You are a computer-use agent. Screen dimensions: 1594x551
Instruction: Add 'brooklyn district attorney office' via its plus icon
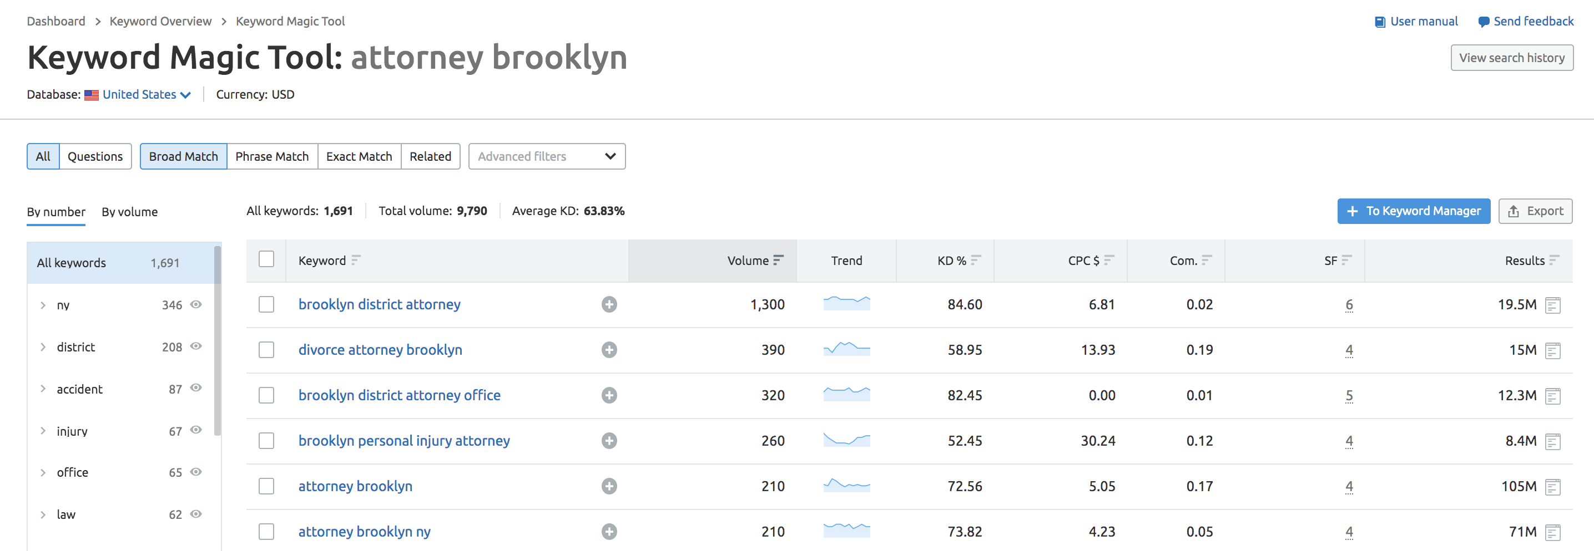[609, 395]
